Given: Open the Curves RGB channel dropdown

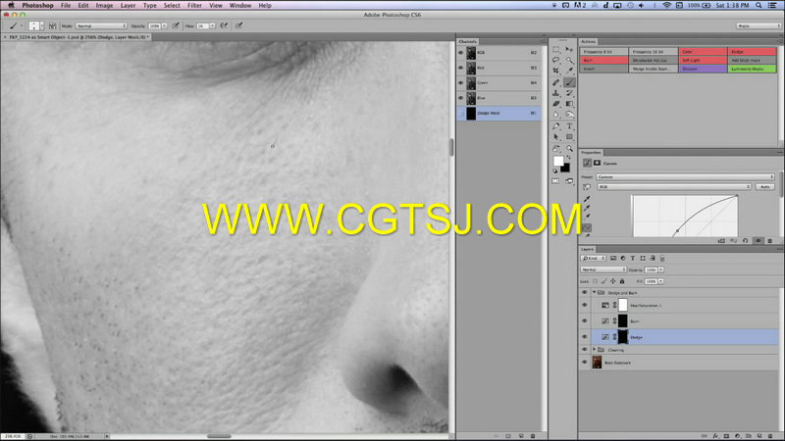Looking at the screenshot, I should pos(674,186).
